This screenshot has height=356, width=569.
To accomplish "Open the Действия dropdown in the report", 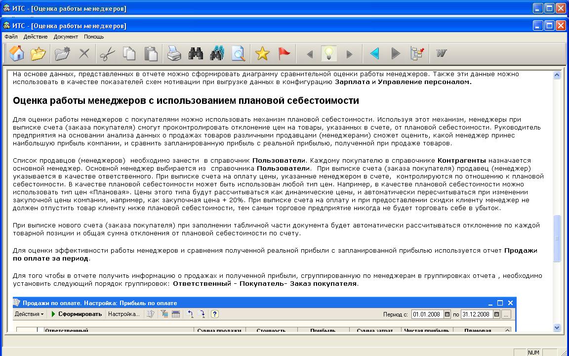I will pos(29,314).
